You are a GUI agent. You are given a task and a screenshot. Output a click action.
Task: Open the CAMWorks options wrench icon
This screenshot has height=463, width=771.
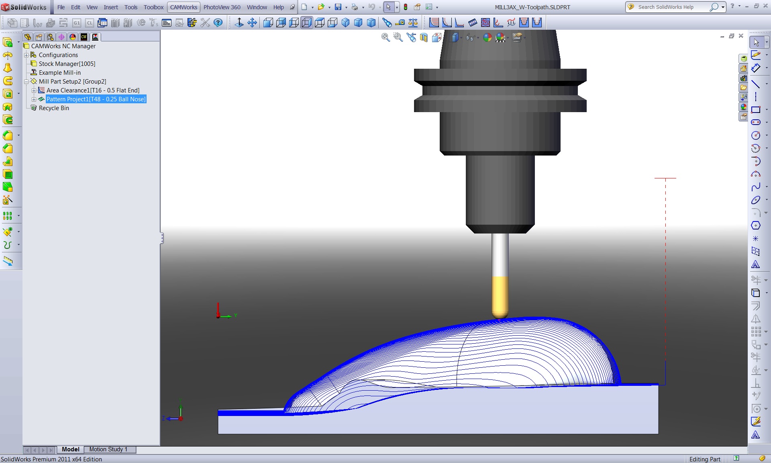[192, 23]
